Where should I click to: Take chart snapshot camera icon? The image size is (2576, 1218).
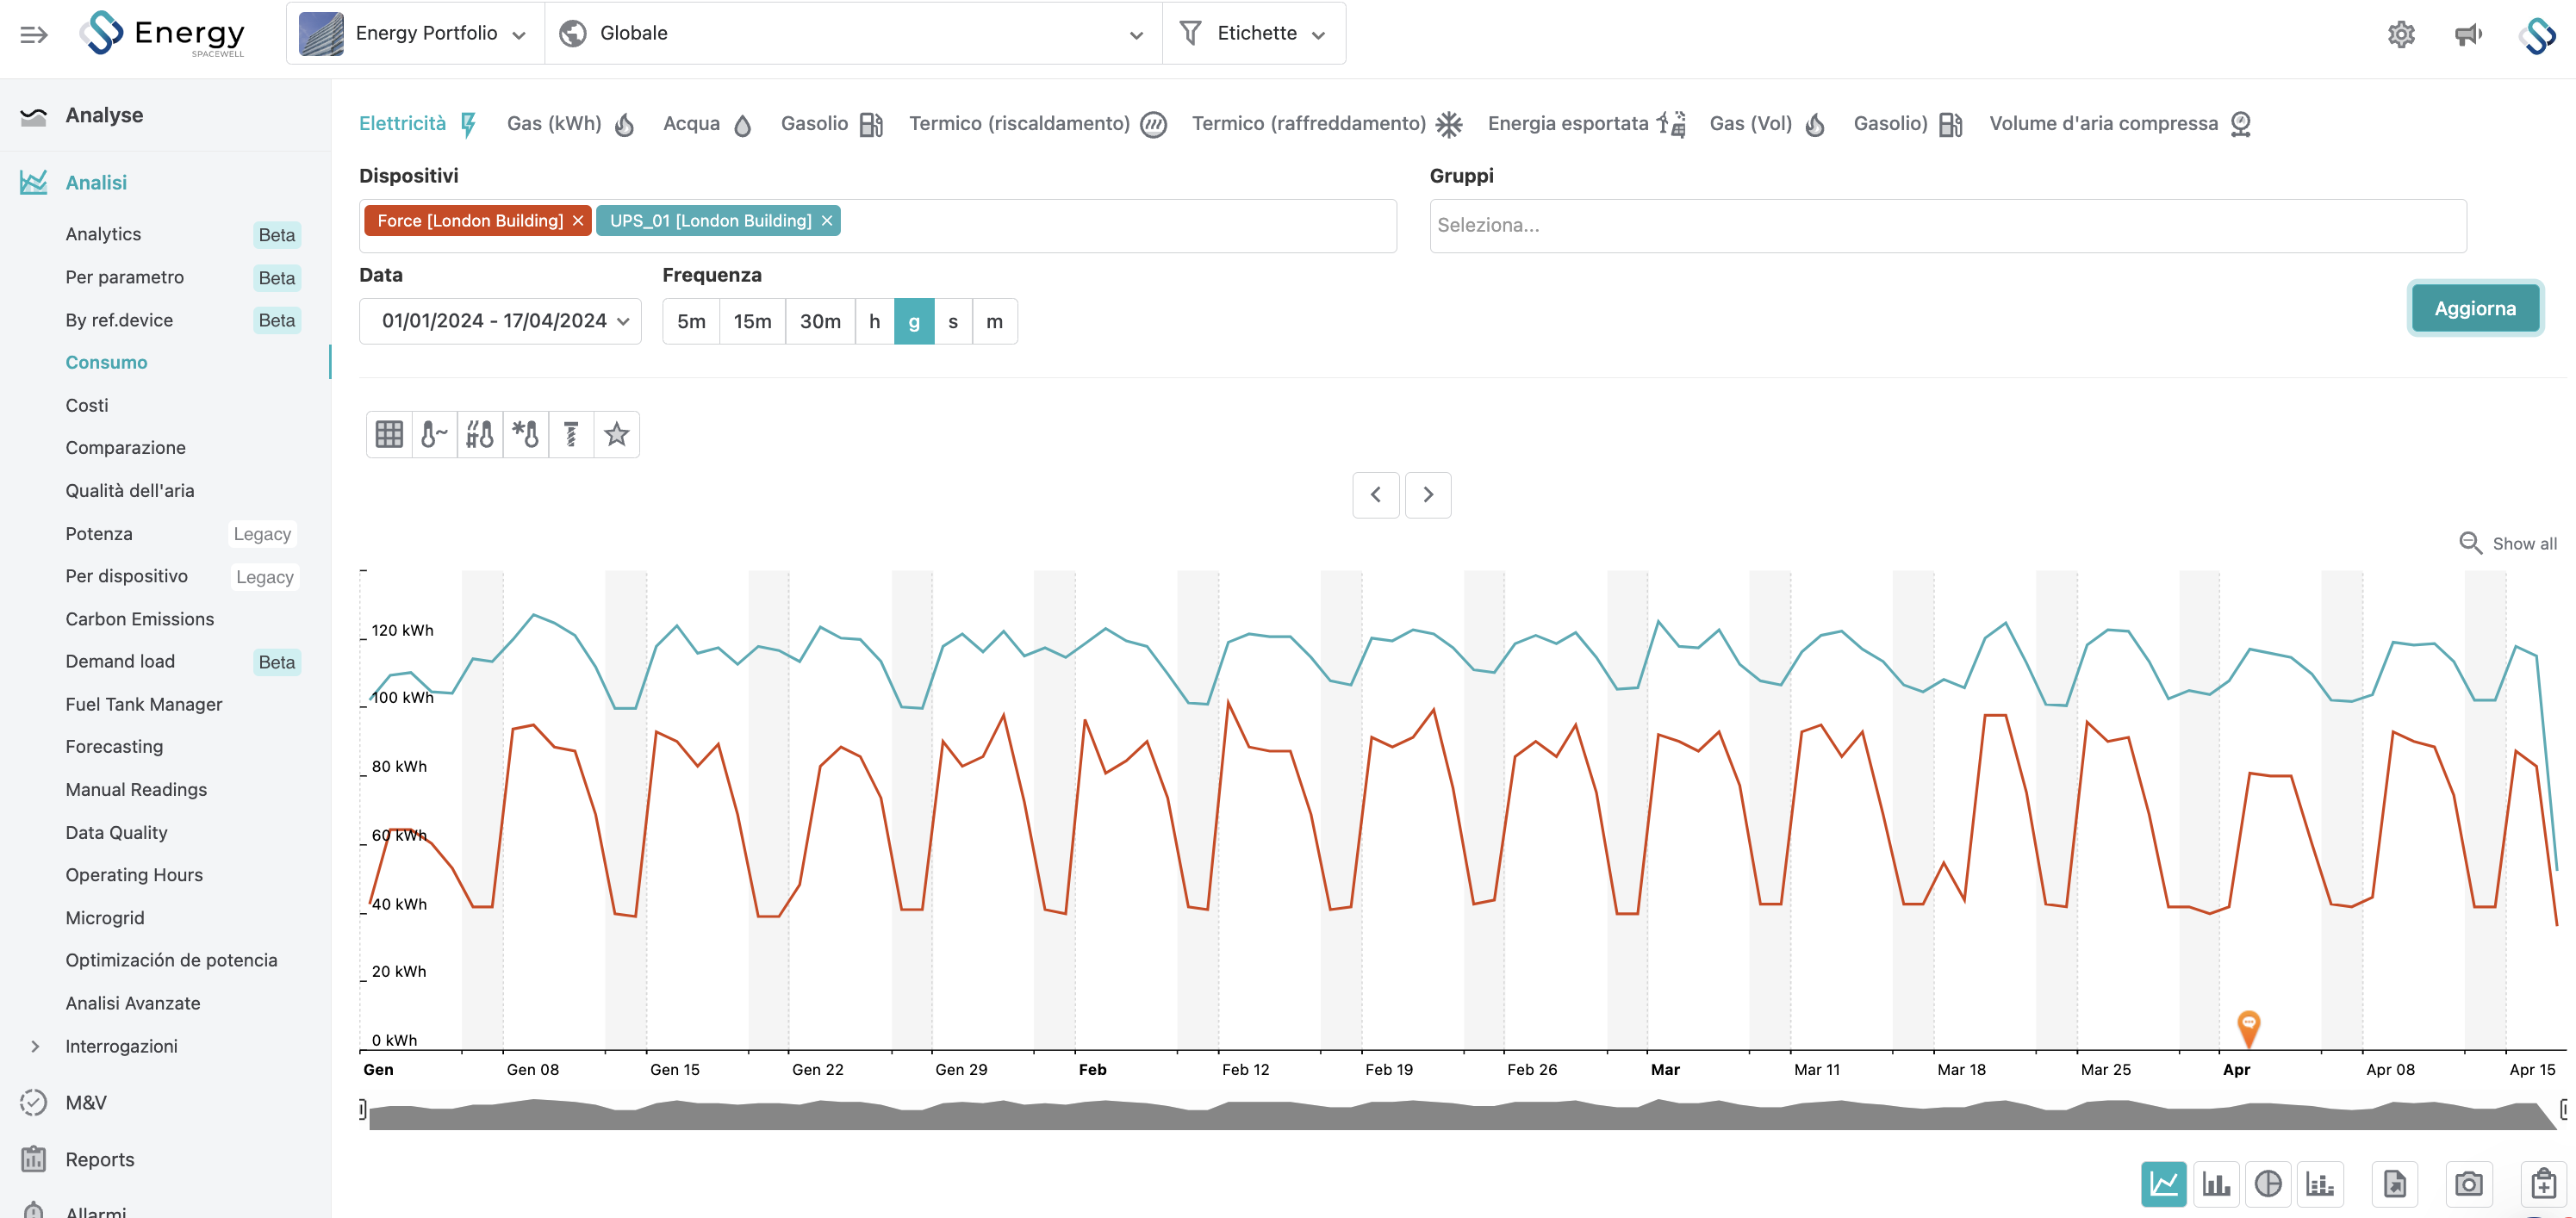[2469, 1184]
